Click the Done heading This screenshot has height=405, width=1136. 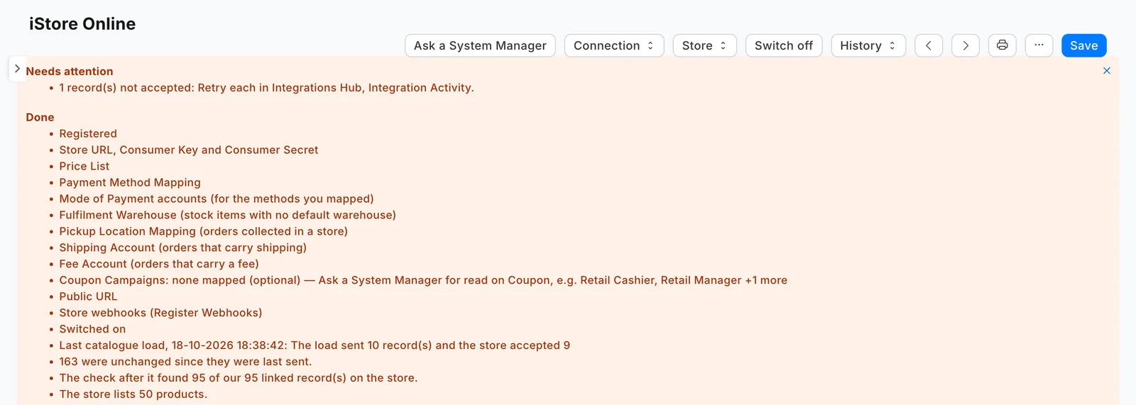pos(40,118)
